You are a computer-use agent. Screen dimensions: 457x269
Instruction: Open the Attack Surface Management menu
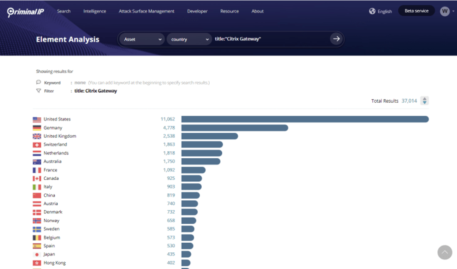(x=146, y=11)
